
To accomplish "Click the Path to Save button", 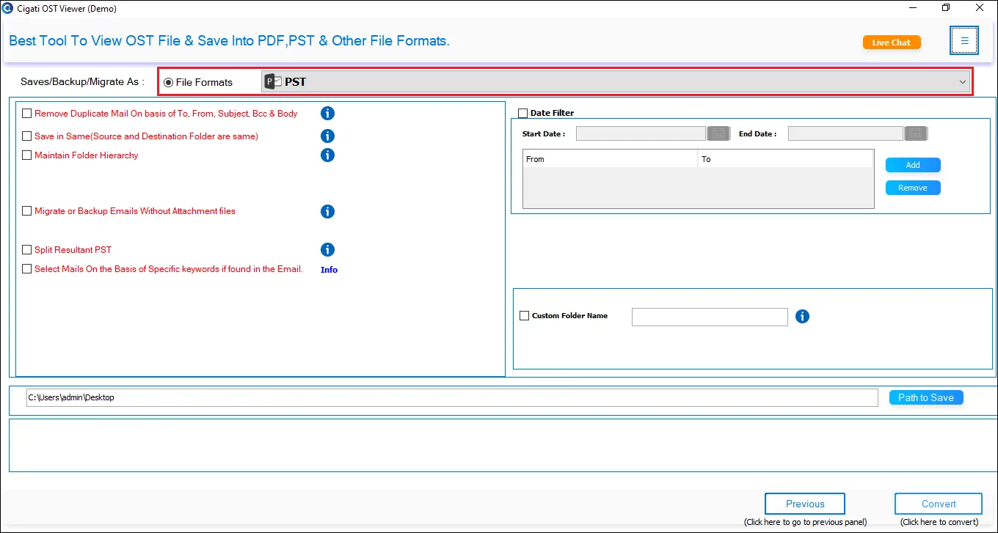I will (926, 397).
